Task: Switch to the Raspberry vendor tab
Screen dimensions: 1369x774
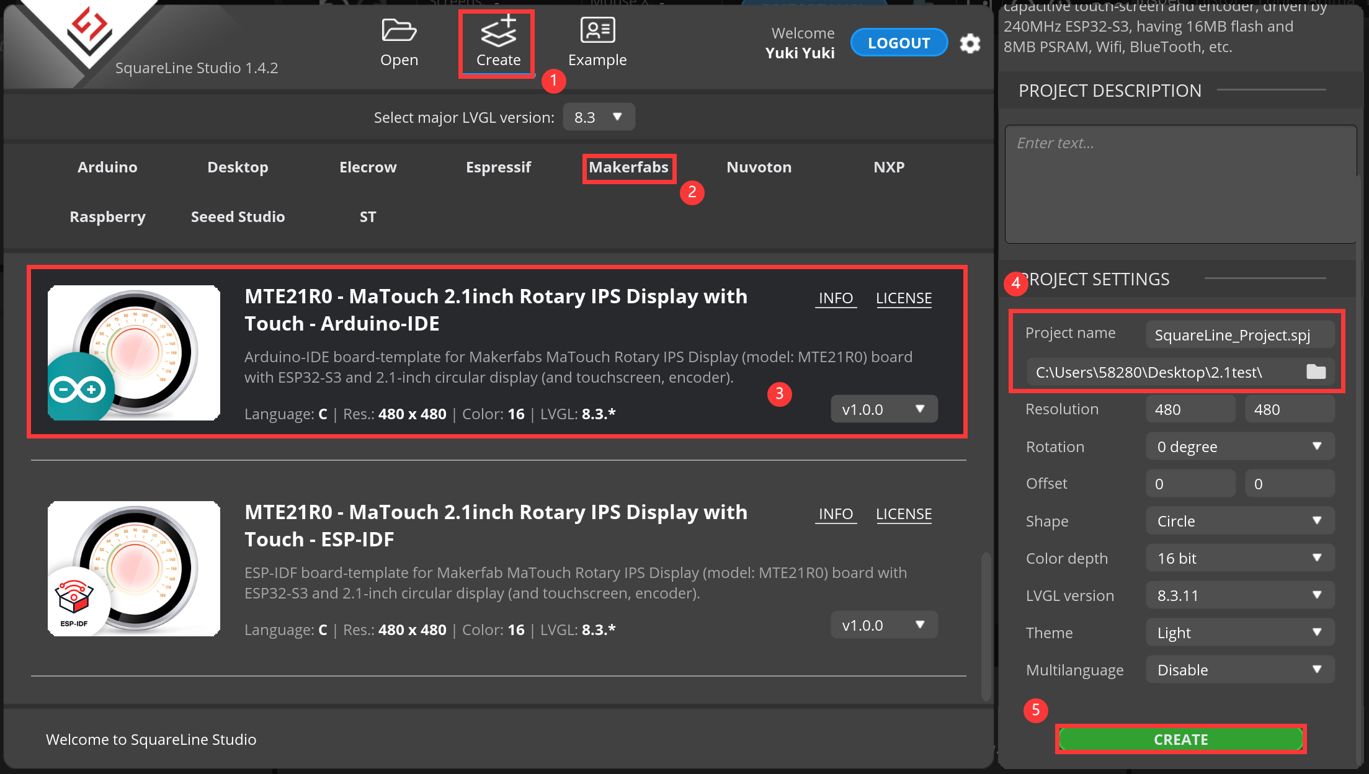Action: coord(107,217)
